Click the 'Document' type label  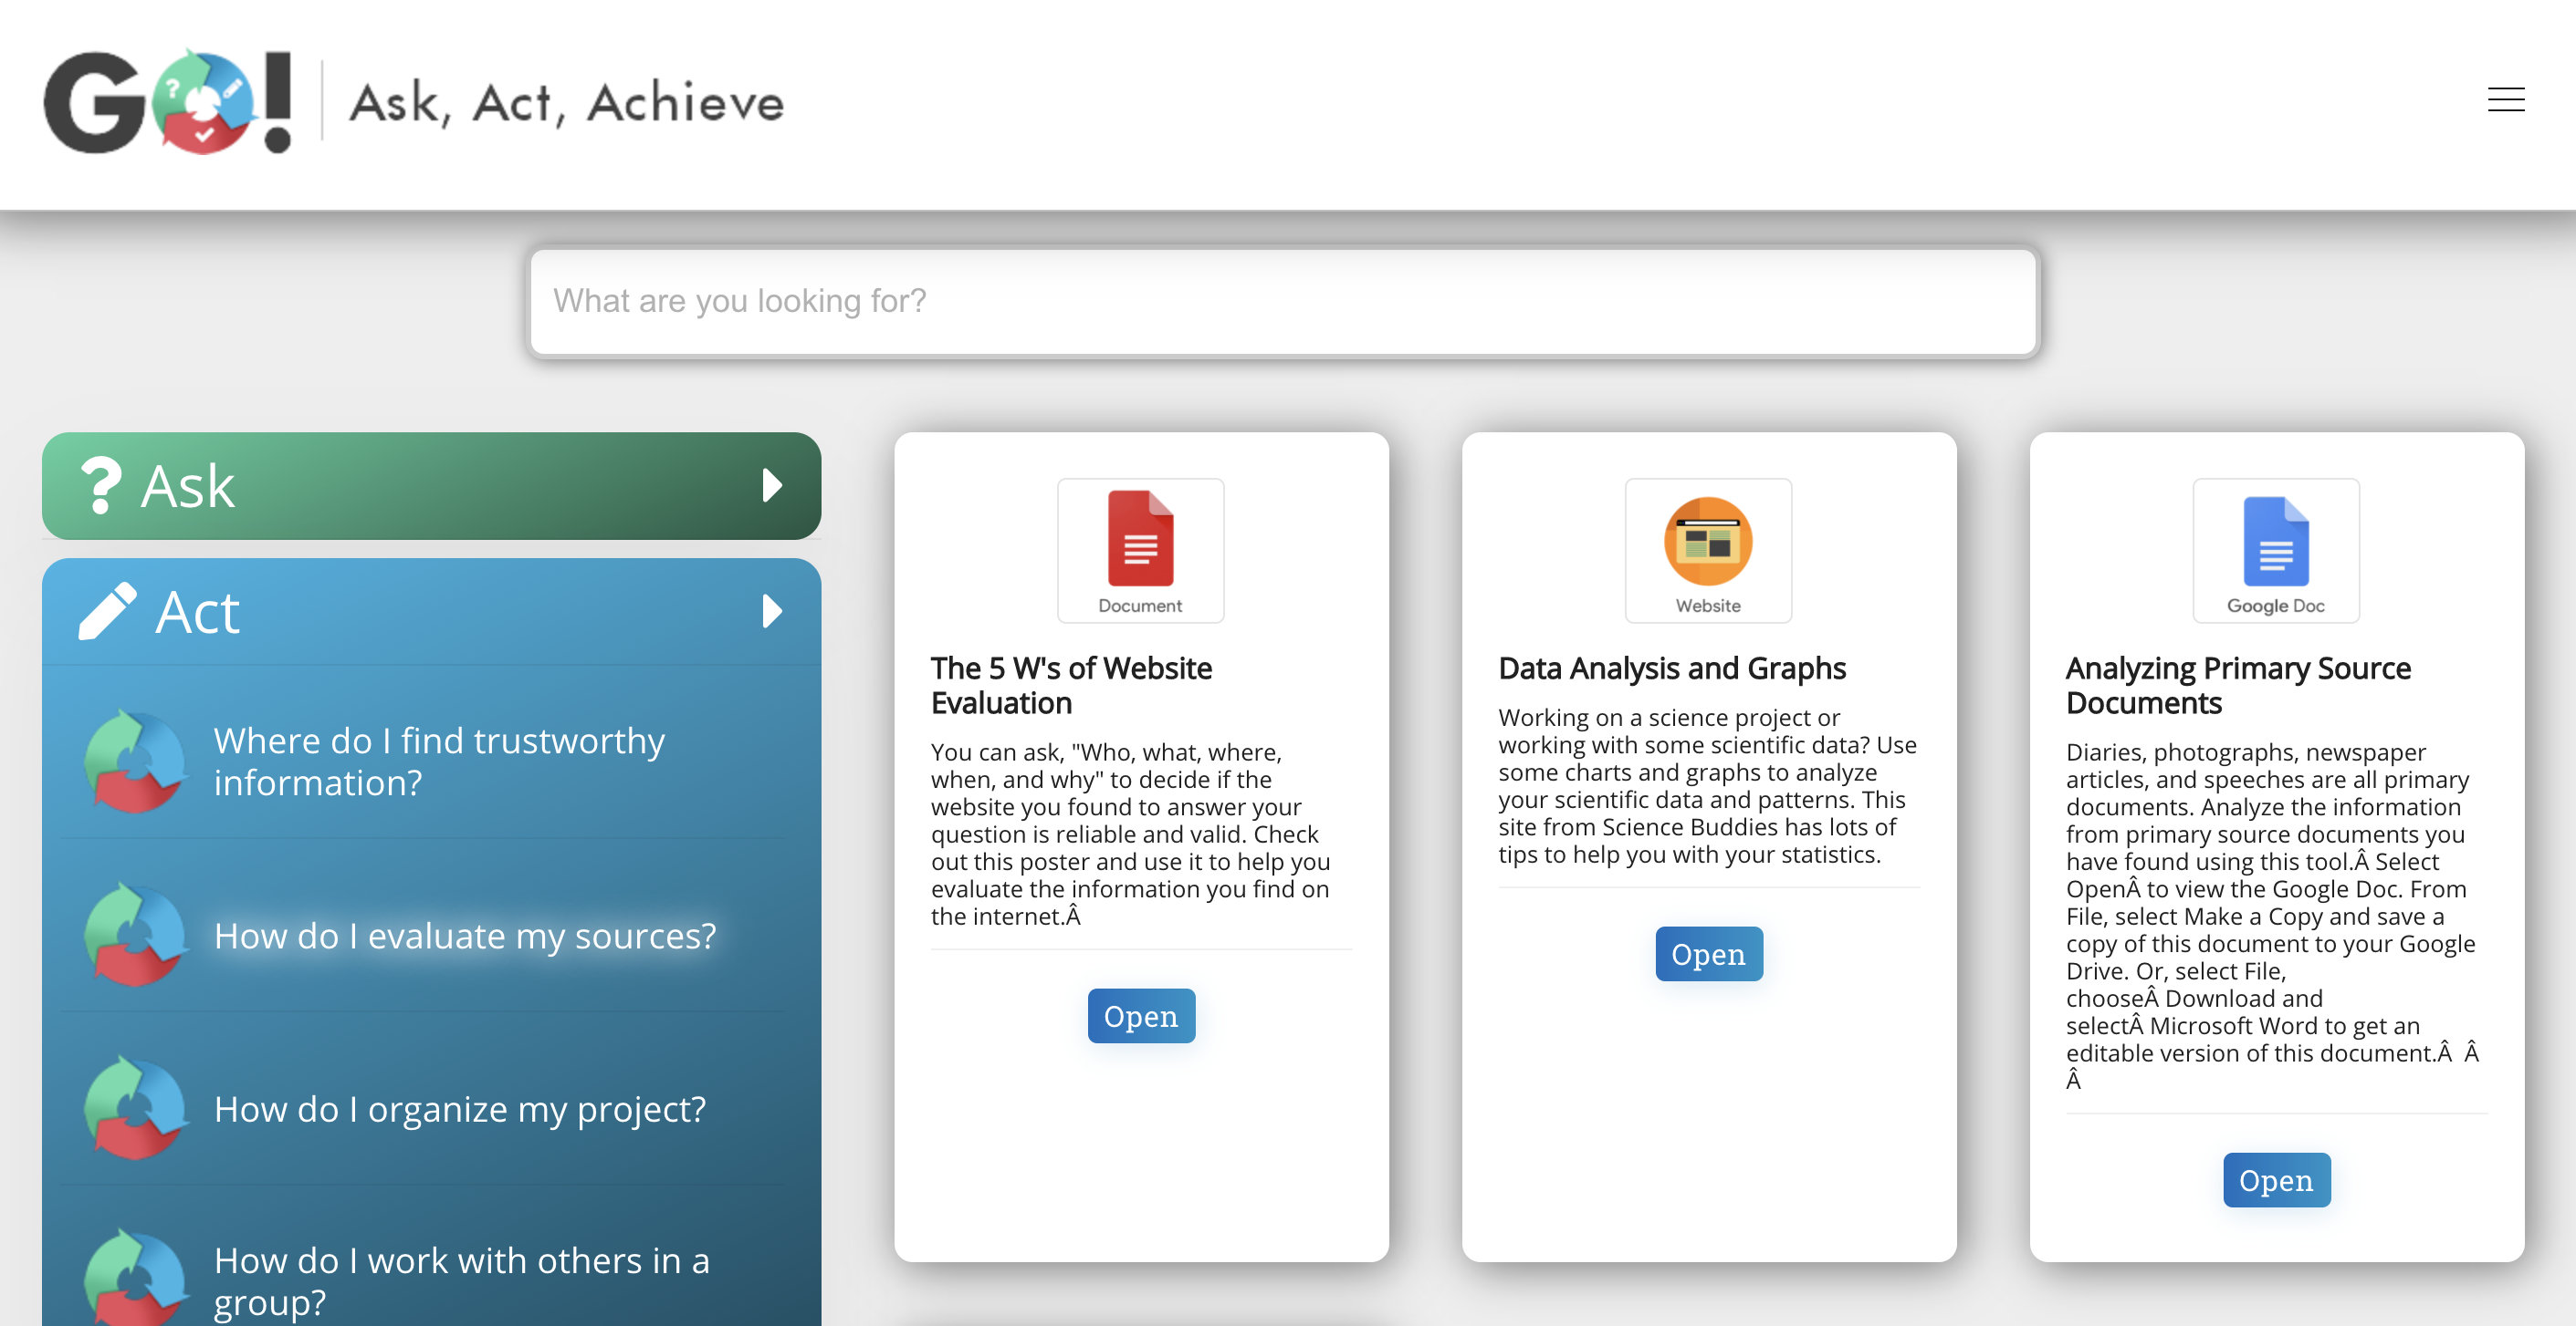(x=1140, y=606)
